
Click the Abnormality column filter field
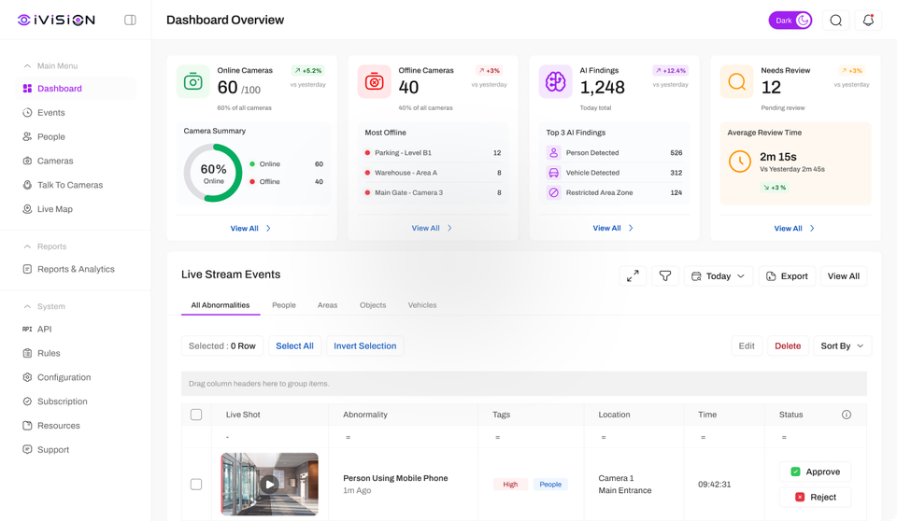click(404, 437)
